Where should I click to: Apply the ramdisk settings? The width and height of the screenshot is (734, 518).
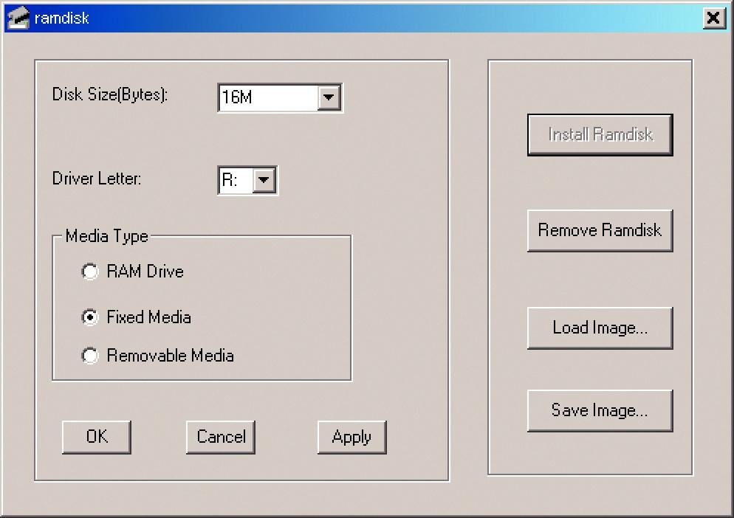click(x=351, y=437)
